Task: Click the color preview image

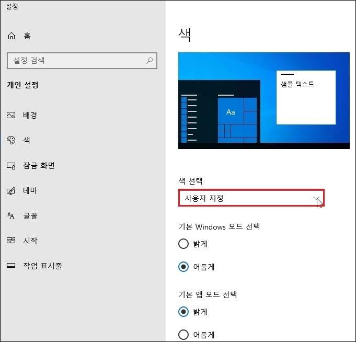Action: click(264, 100)
